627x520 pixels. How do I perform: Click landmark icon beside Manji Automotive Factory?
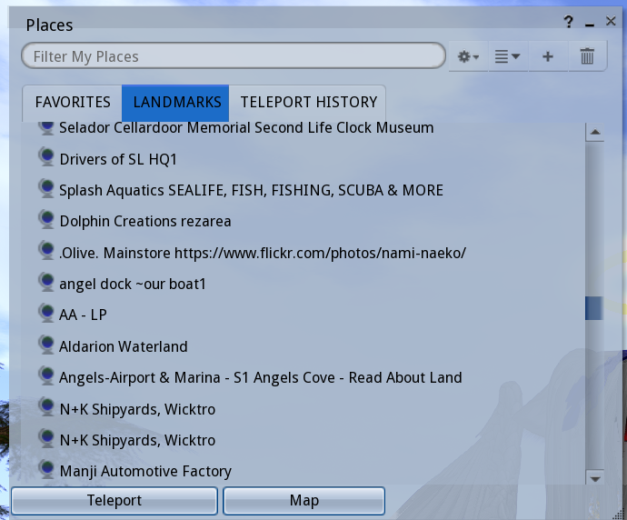(x=46, y=469)
